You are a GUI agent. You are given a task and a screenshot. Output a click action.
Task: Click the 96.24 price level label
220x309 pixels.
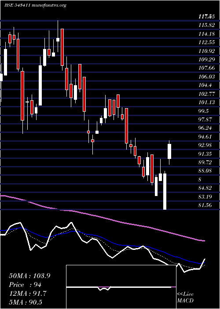[205, 128]
